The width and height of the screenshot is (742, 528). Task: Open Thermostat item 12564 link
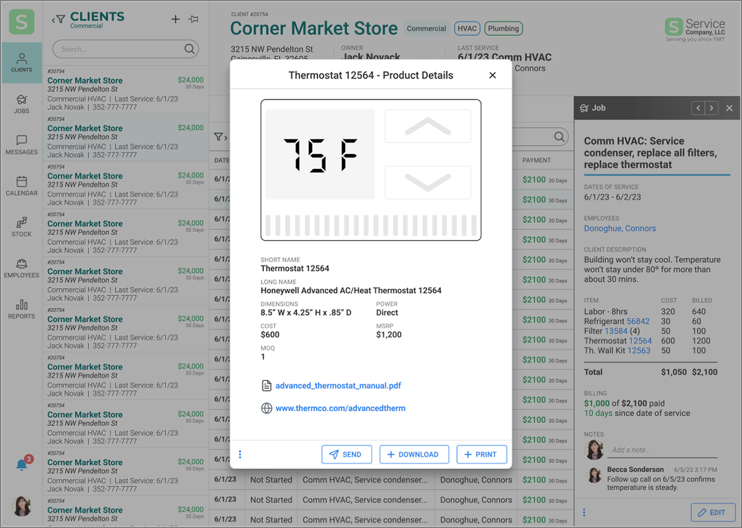pyautogui.click(x=640, y=341)
